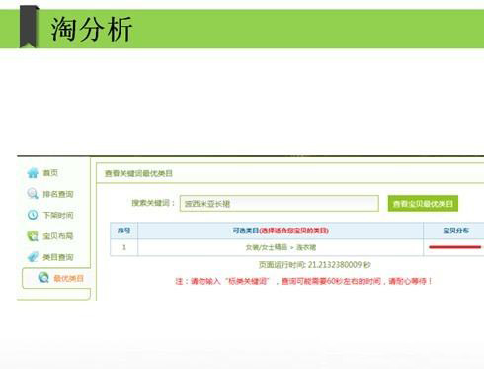Open the 类目查询 sidebar menu item
Viewport: 484px width, 369px height.
tap(58, 257)
